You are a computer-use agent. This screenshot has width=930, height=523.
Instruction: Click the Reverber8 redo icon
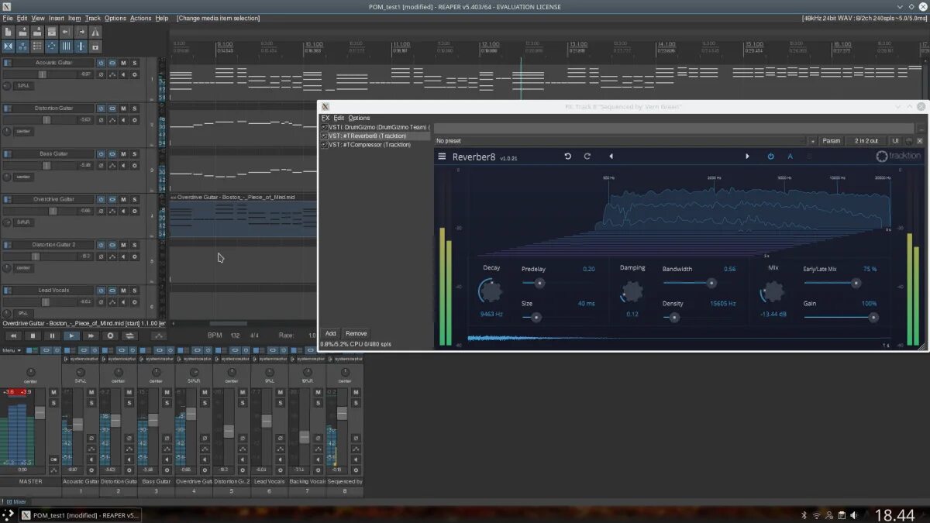pos(587,157)
